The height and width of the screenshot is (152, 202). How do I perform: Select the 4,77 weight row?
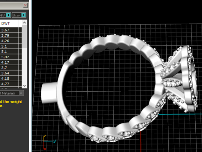11,84
